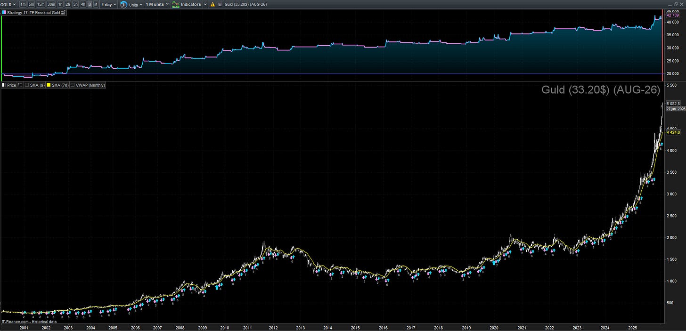Click the yellow warning triangle icon
Screen dimensions: 686x331
[212, 4]
